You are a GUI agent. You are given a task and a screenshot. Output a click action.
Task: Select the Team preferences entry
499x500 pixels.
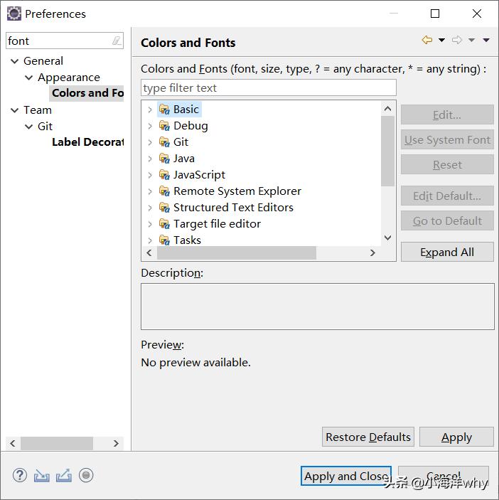pyautogui.click(x=38, y=110)
